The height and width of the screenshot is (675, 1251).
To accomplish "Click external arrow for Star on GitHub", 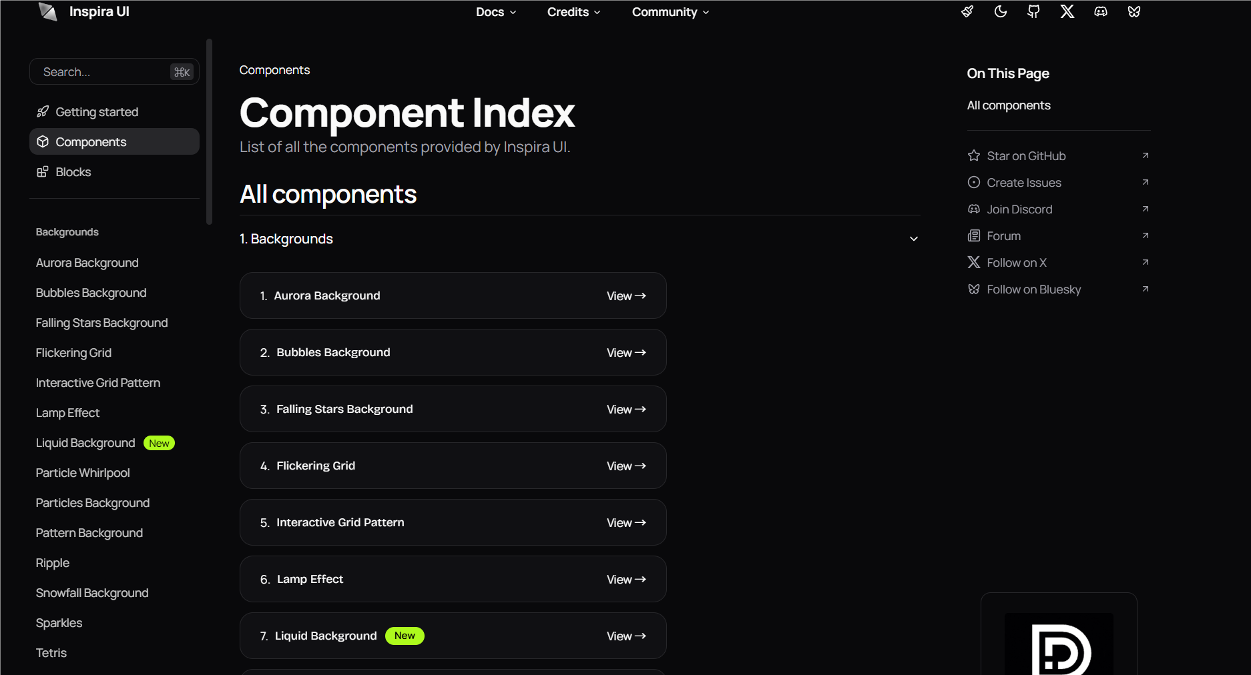I will [x=1146, y=155].
